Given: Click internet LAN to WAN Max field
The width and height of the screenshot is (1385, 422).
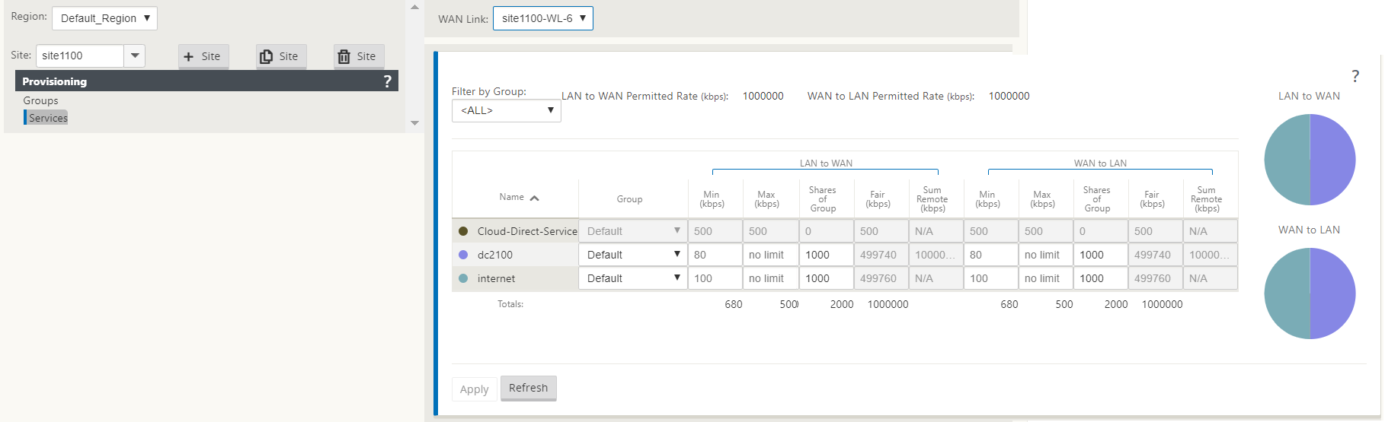Looking at the screenshot, I should click(x=770, y=278).
